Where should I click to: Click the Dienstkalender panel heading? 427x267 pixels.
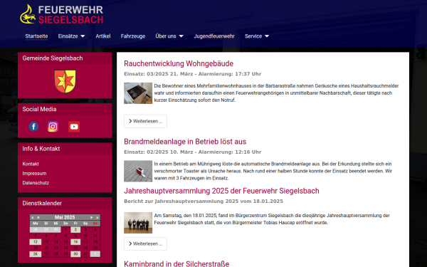(x=42, y=203)
